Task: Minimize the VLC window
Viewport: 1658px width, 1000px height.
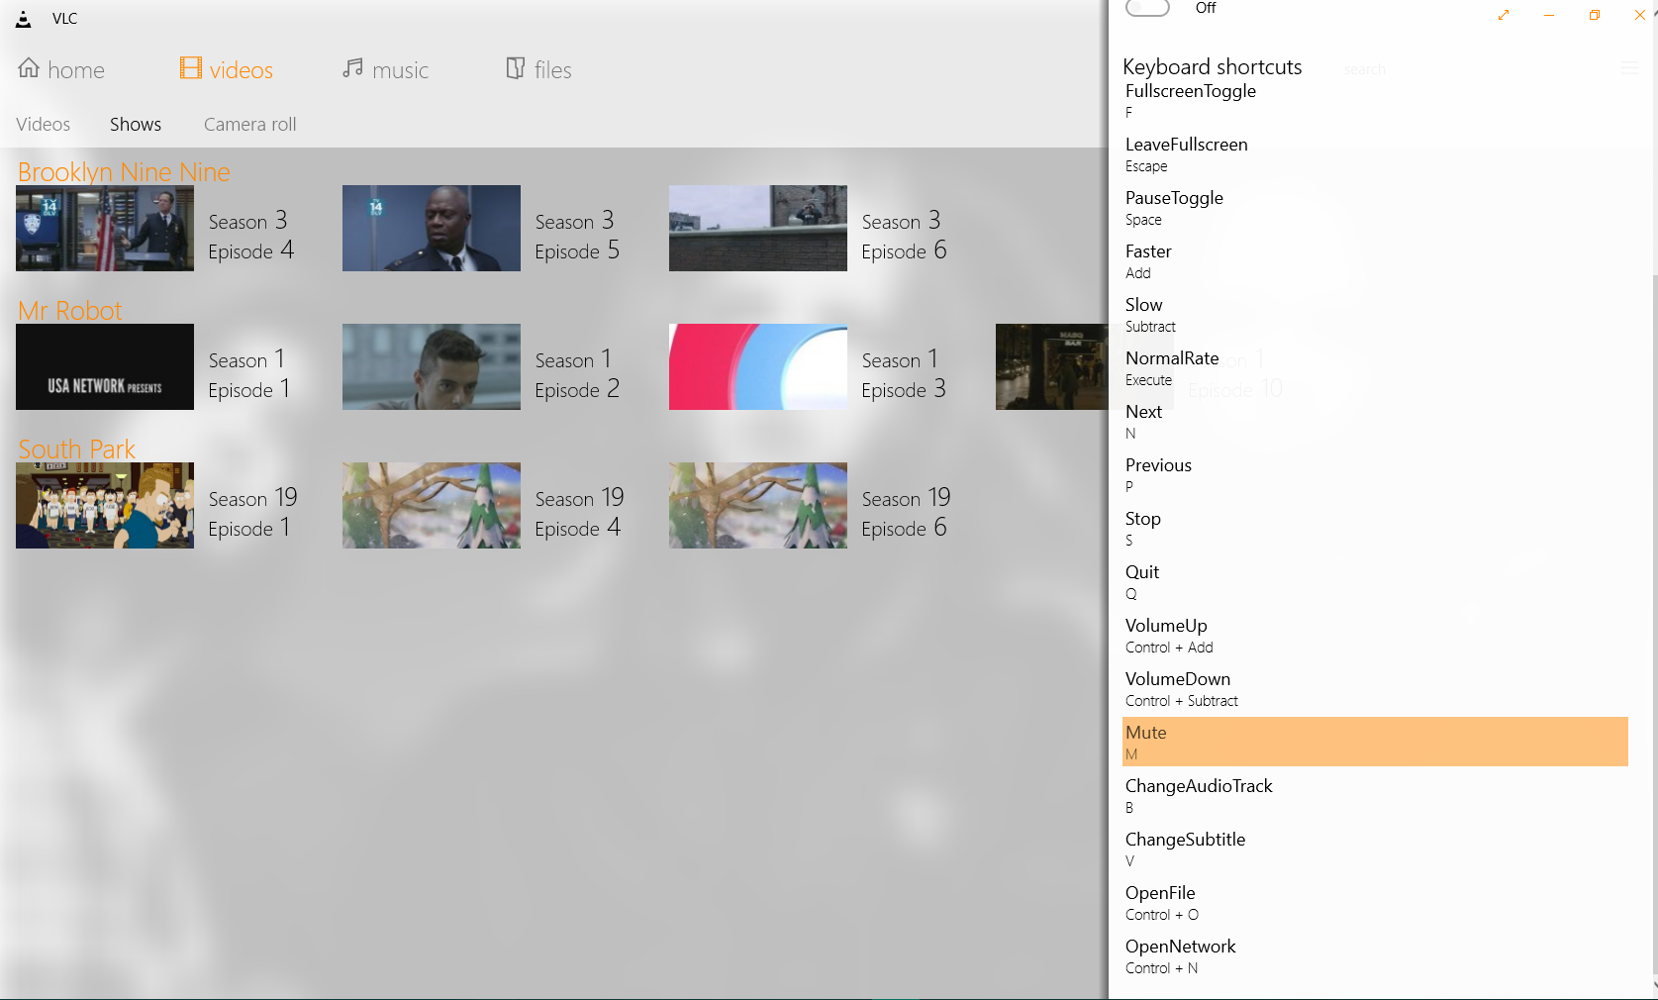Action: point(1549,15)
